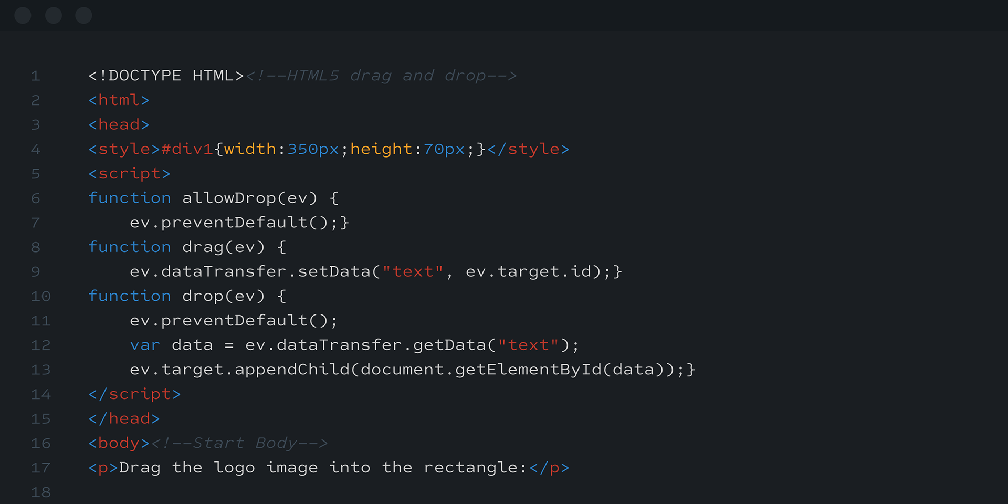Click the var keyword on line 12
This screenshot has width=1008, height=504.
145,345
